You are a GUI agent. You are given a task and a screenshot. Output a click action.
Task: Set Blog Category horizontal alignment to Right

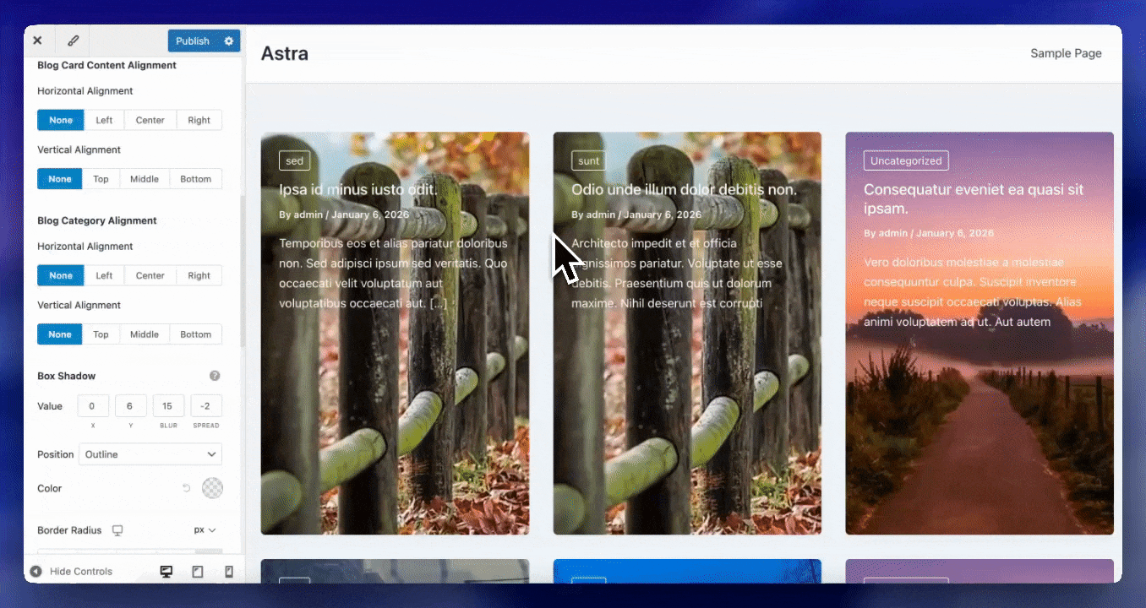click(199, 275)
